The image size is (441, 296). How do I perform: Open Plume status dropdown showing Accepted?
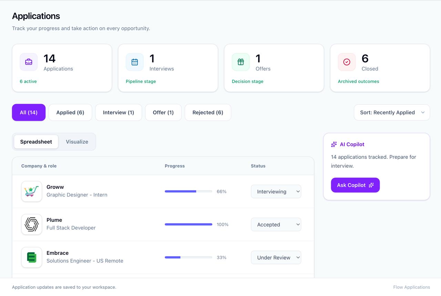click(x=276, y=224)
